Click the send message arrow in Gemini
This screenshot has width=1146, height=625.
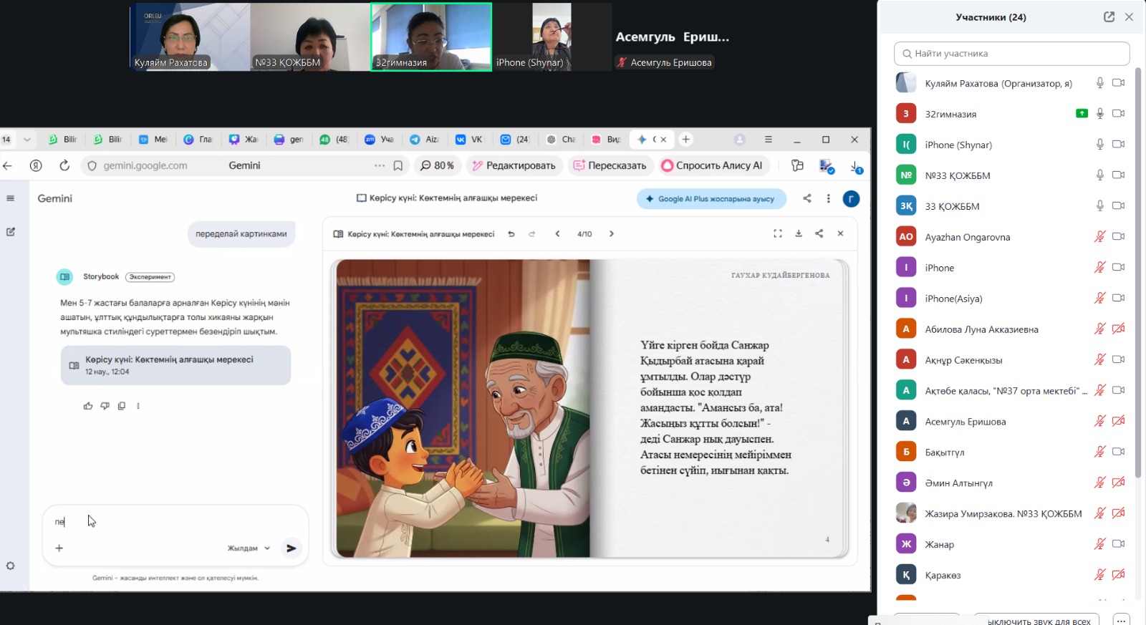click(x=291, y=548)
